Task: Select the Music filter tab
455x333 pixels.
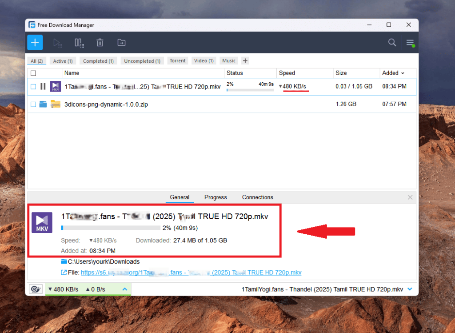Action: tap(229, 60)
